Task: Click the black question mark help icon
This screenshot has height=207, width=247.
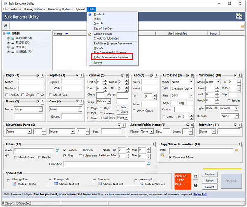Action: (x=196, y=186)
